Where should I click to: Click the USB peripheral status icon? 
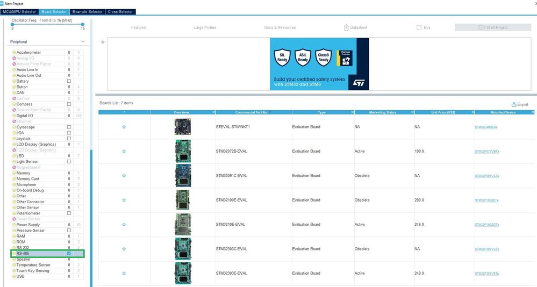click(x=14, y=276)
